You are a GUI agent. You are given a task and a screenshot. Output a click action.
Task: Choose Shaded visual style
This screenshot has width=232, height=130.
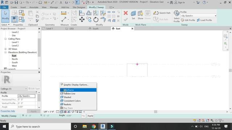click(78, 97)
